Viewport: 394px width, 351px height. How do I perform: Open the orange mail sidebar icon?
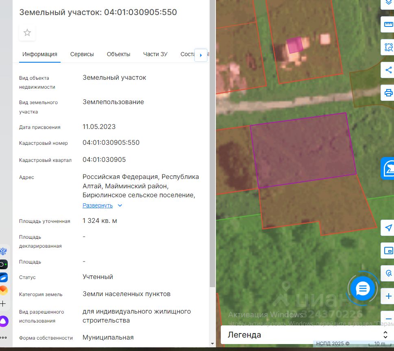[x=4, y=290]
